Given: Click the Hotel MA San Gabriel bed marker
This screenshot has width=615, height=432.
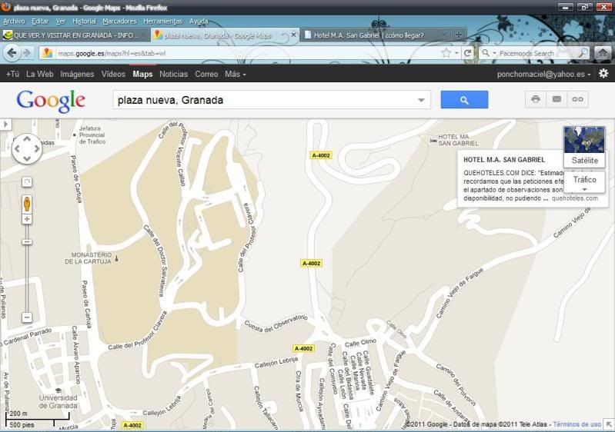Looking at the screenshot, I should 433,140.
